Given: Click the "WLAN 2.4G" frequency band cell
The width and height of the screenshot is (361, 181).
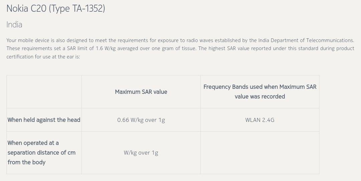Looking at the screenshot, I should click(260, 120).
